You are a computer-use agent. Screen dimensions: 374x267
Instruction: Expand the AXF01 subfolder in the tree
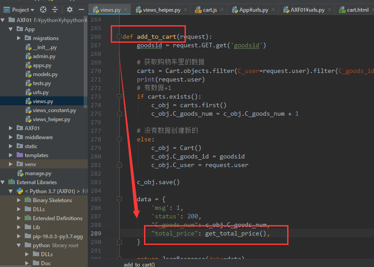11,128
